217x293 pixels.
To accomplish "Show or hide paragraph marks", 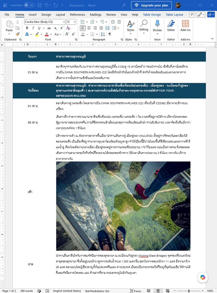I will 110,34.
